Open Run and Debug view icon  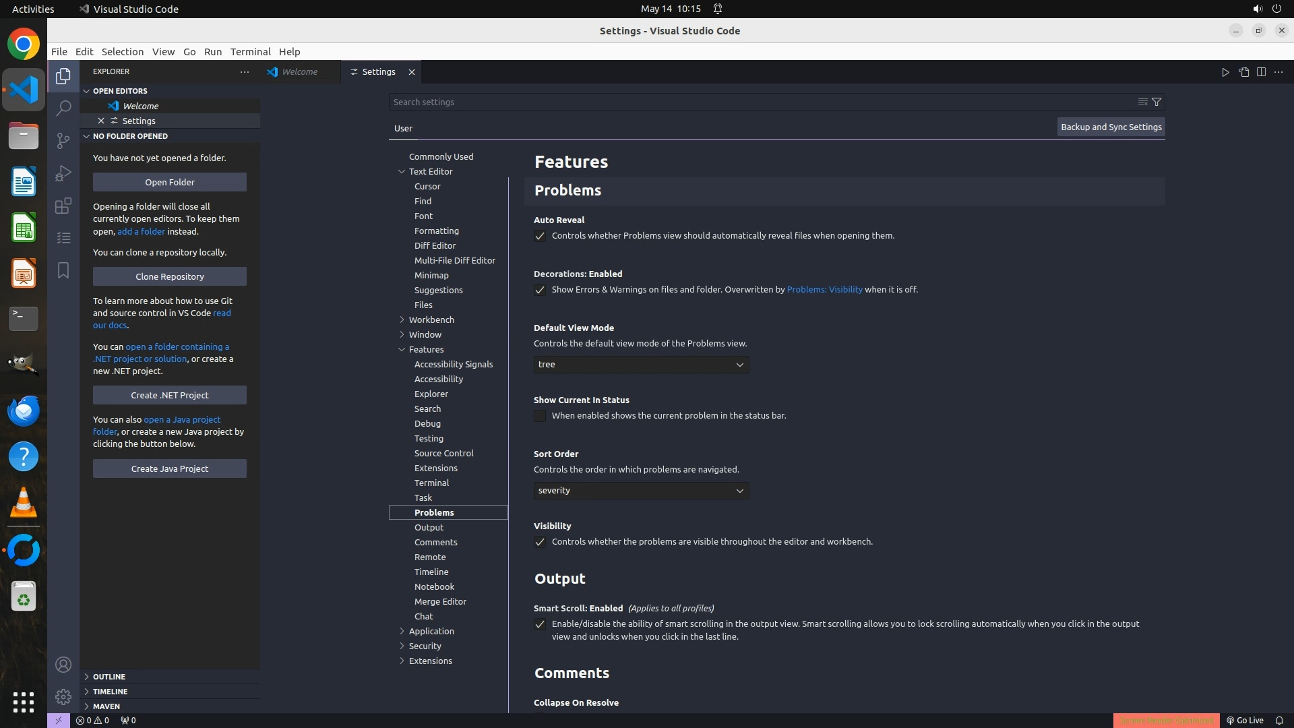click(x=63, y=173)
